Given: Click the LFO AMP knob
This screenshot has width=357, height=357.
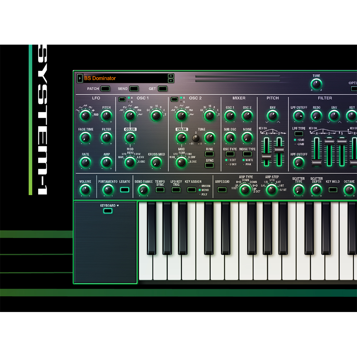Looking at the screenshot, I should 106,162.
